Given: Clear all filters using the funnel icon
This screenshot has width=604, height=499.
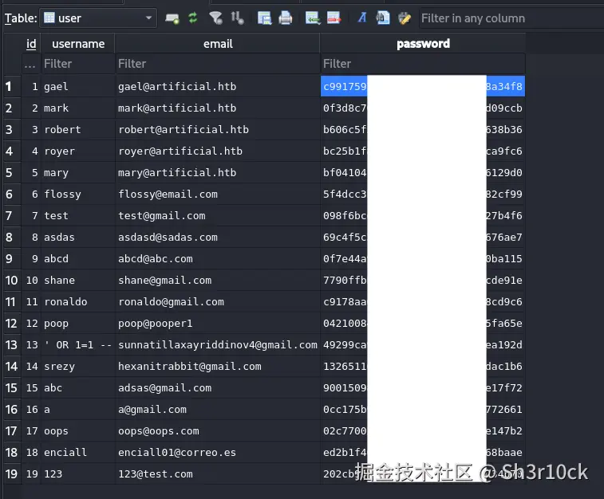Looking at the screenshot, I should pyautogui.click(x=215, y=18).
